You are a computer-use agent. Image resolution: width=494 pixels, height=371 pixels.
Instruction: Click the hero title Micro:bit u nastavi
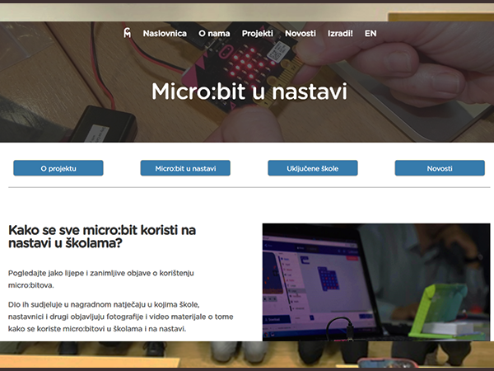pyautogui.click(x=249, y=91)
